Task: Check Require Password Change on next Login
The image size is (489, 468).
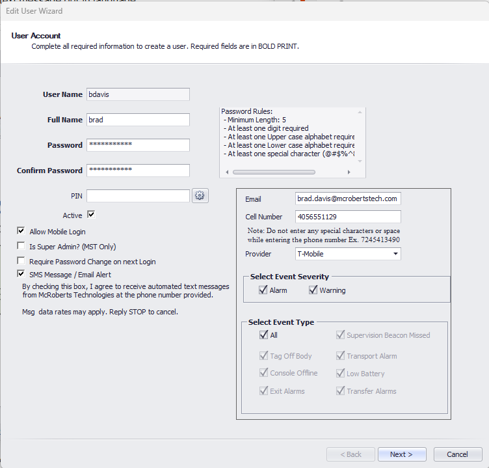Action: pos(21,261)
